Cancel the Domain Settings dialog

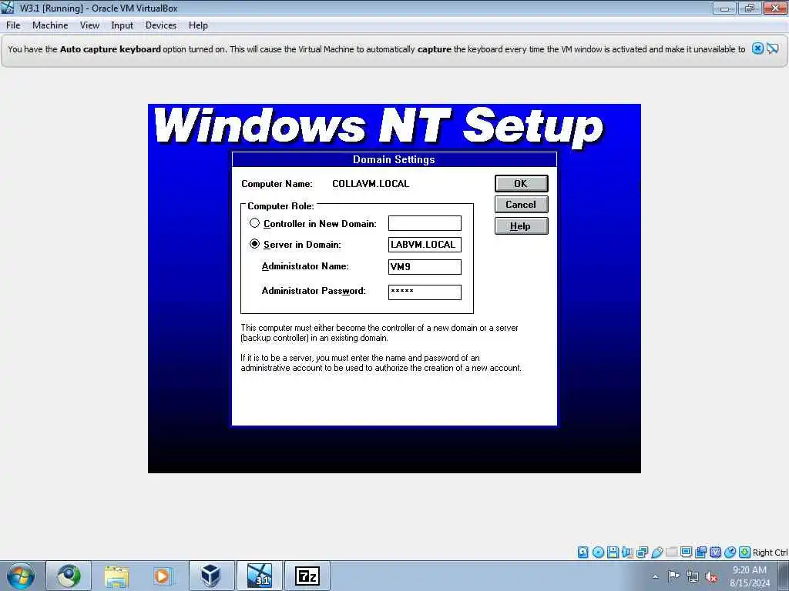pyautogui.click(x=522, y=205)
